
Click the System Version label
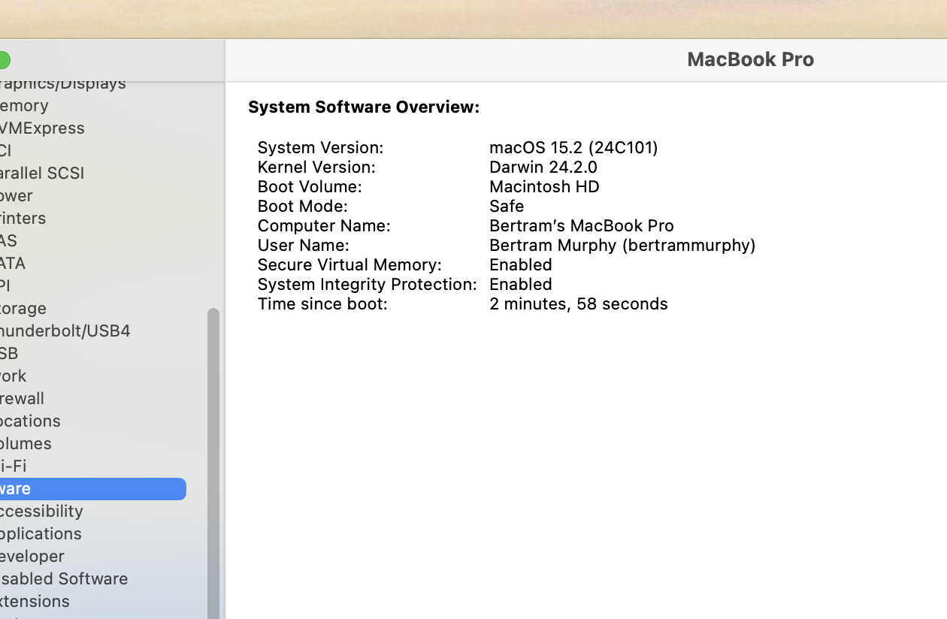pos(320,147)
